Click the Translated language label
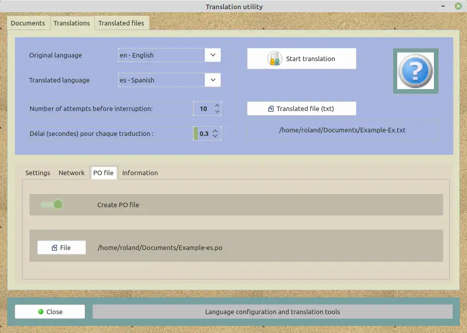 (x=59, y=80)
